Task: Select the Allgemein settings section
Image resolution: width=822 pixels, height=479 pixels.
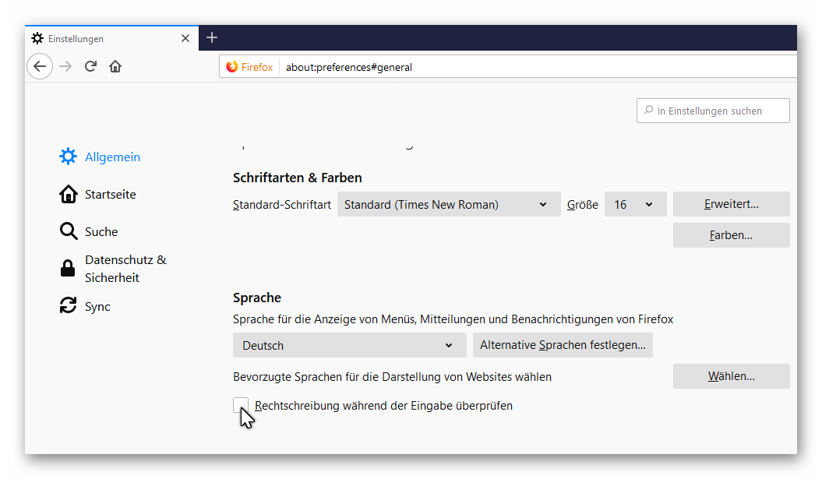Action: [x=112, y=157]
